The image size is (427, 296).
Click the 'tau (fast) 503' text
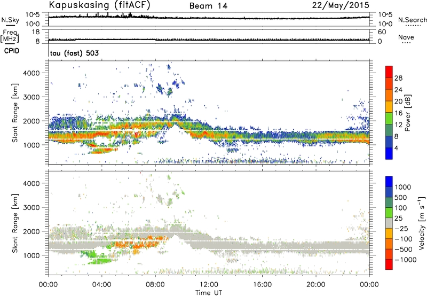[x=74, y=53]
